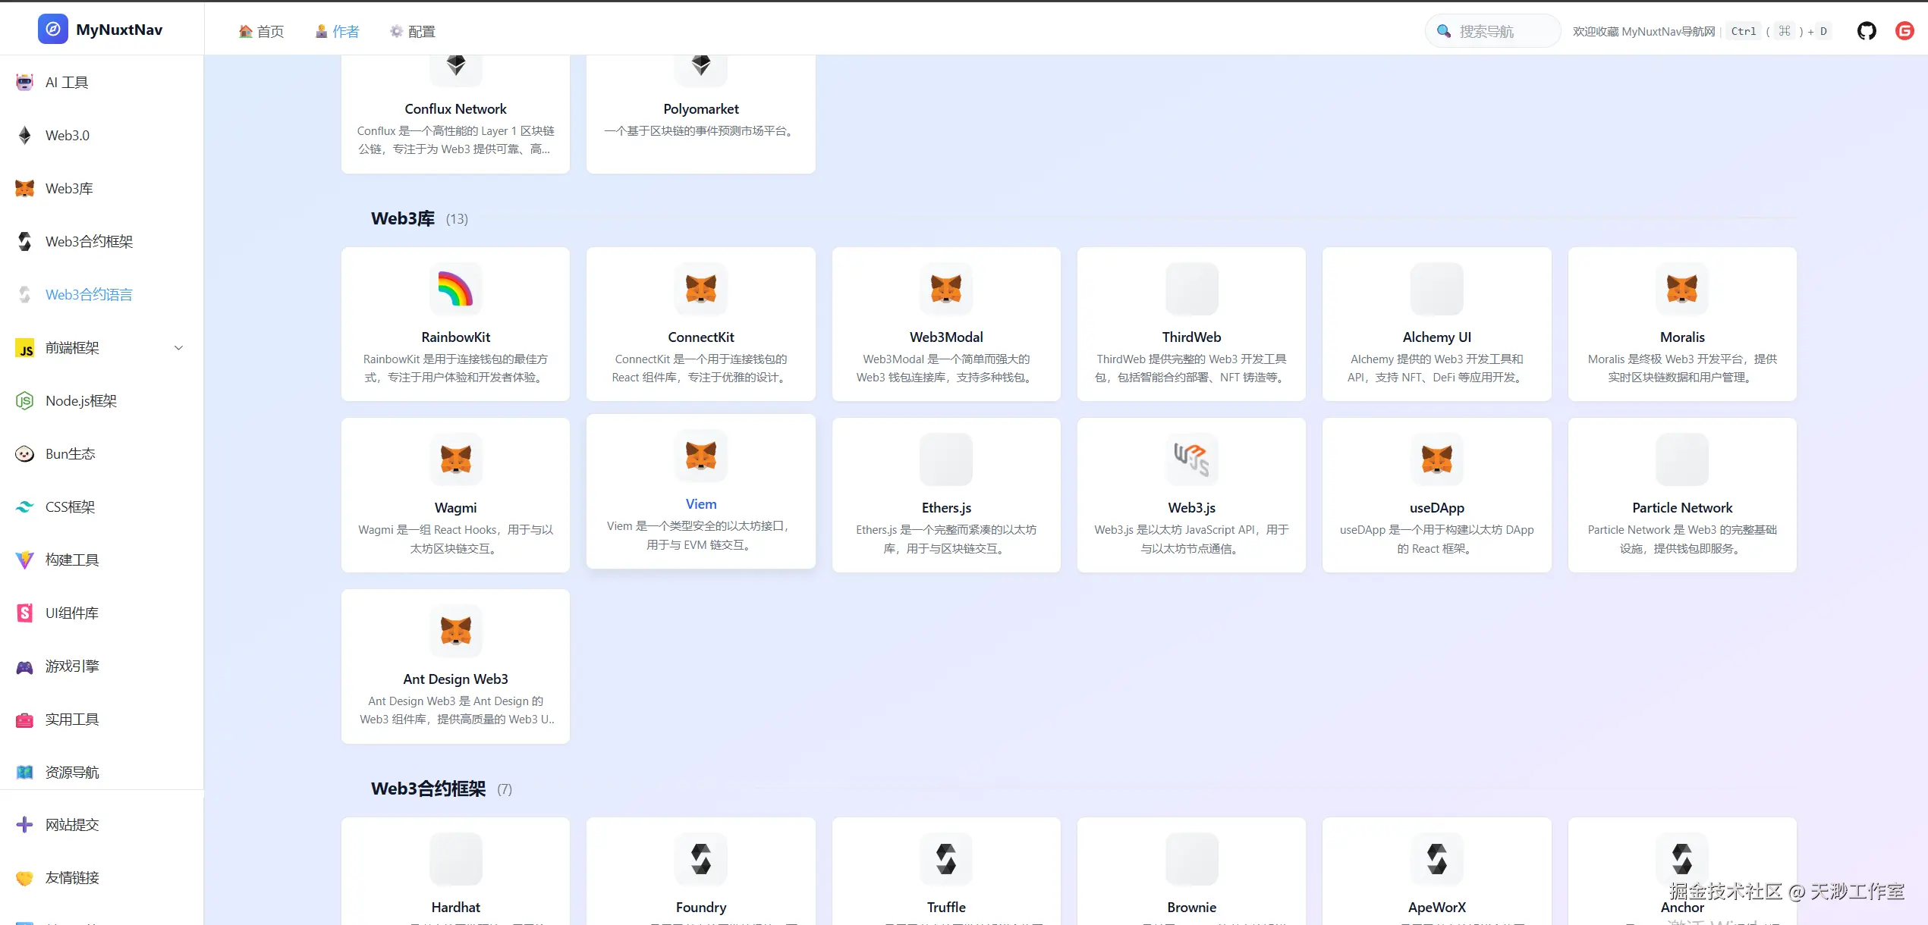1928x925 pixels.
Task: Click the Web3.js logo icon
Action: [x=1191, y=459]
